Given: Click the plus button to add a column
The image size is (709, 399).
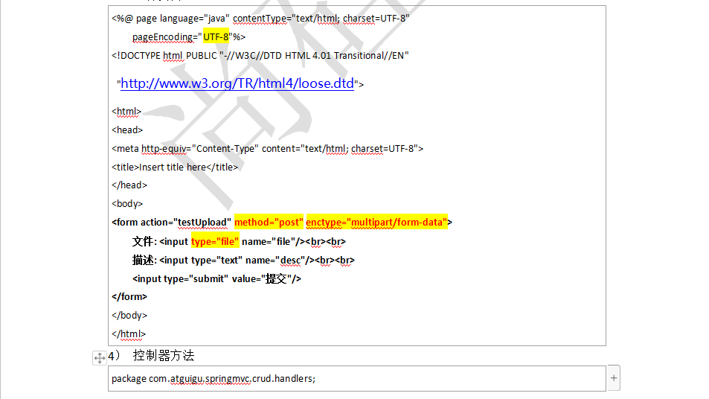Looking at the screenshot, I should (x=614, y=377).
